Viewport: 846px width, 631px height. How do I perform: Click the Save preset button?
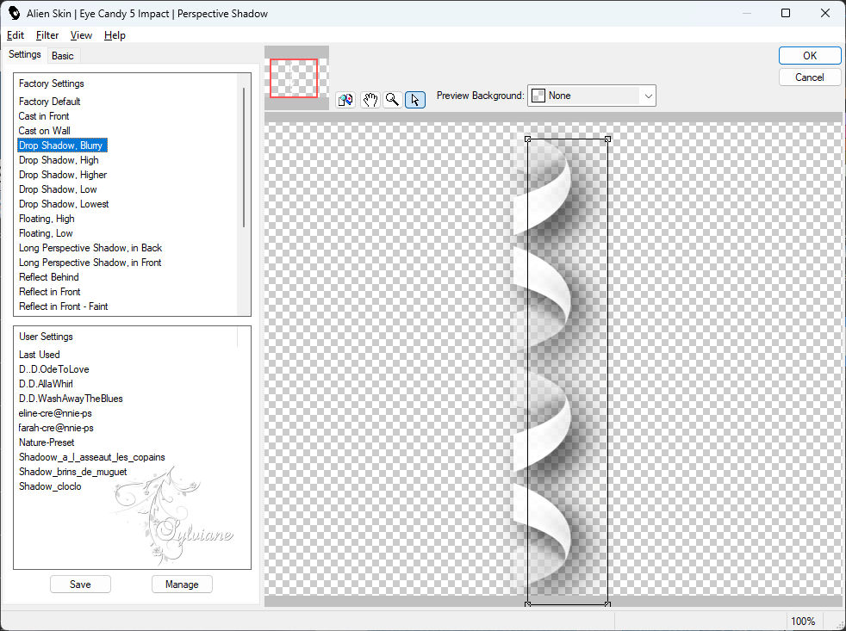click(80, 584)
